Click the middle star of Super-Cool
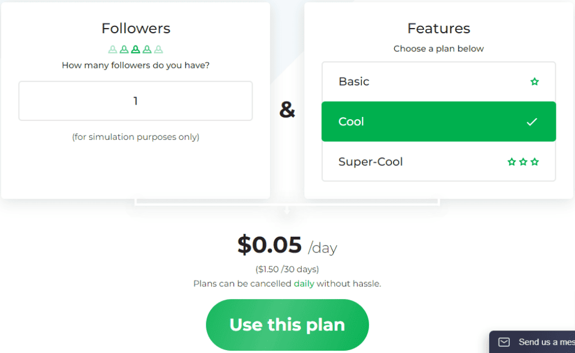 point(523,162)
